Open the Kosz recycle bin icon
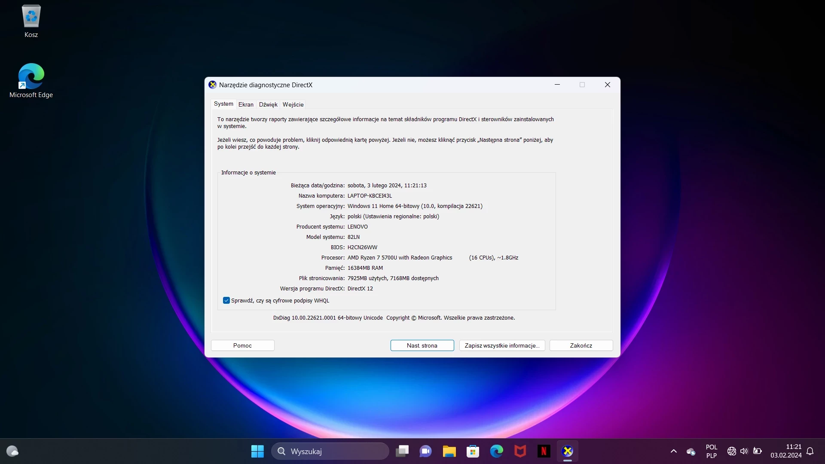The width and height of the screenshot is (825, 464). tap(31, 21)
